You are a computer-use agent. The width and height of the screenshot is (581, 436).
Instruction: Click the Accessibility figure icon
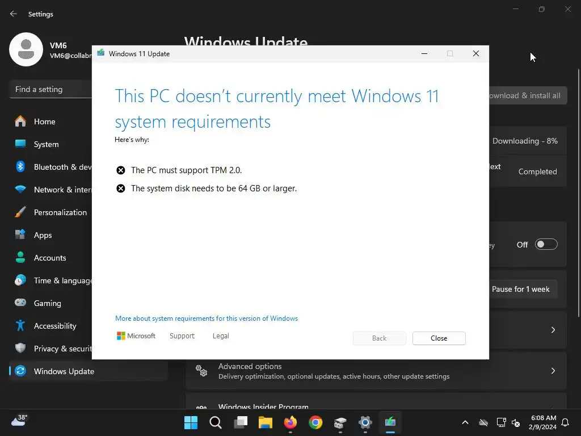tap(20, 325)
